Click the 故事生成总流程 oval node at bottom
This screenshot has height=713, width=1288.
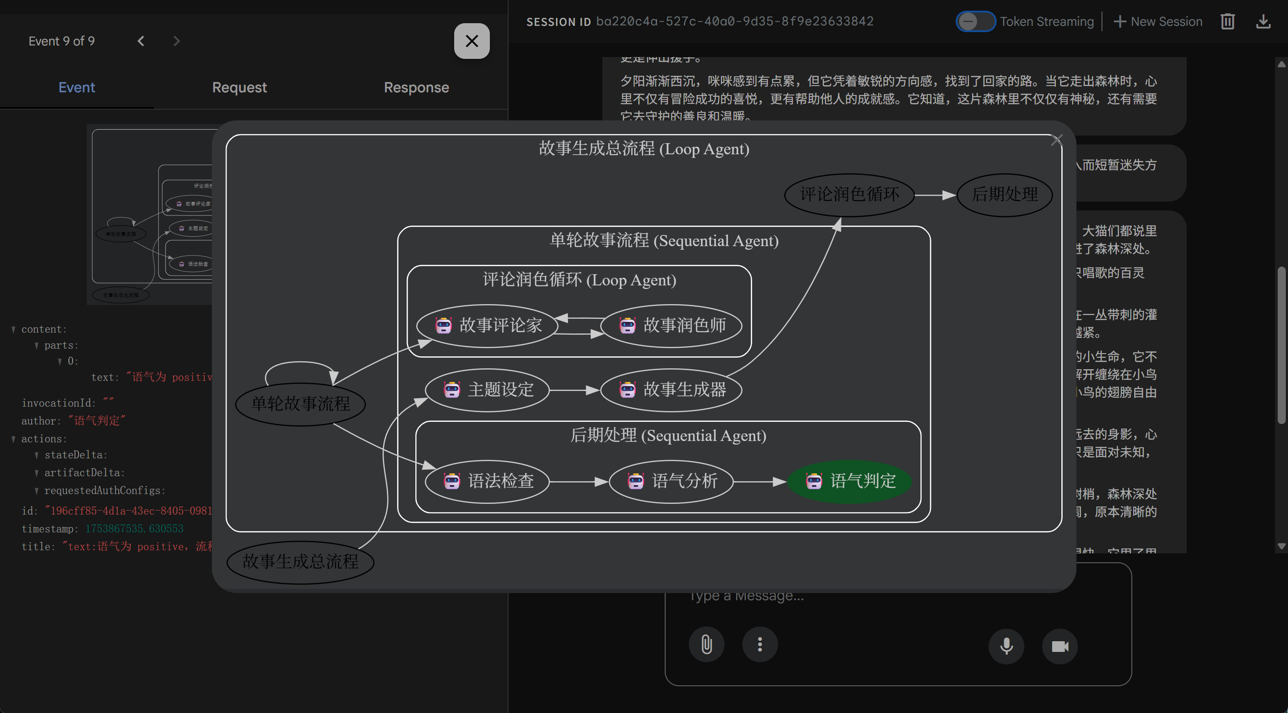[301, 562]
